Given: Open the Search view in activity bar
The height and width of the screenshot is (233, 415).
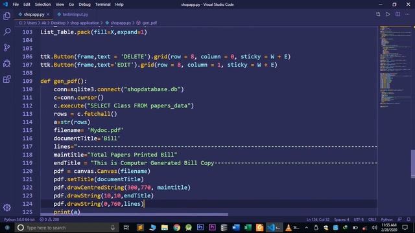Looking at the screenshot, I should click(7, 32).
